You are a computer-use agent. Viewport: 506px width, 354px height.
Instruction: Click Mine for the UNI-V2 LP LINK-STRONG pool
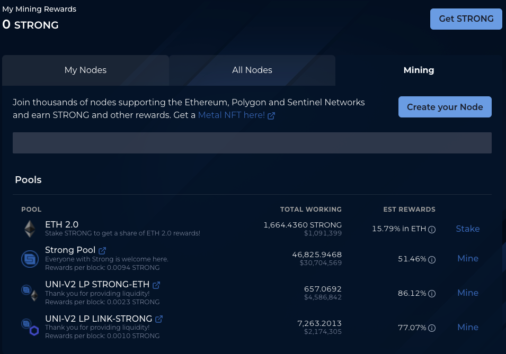468,327
